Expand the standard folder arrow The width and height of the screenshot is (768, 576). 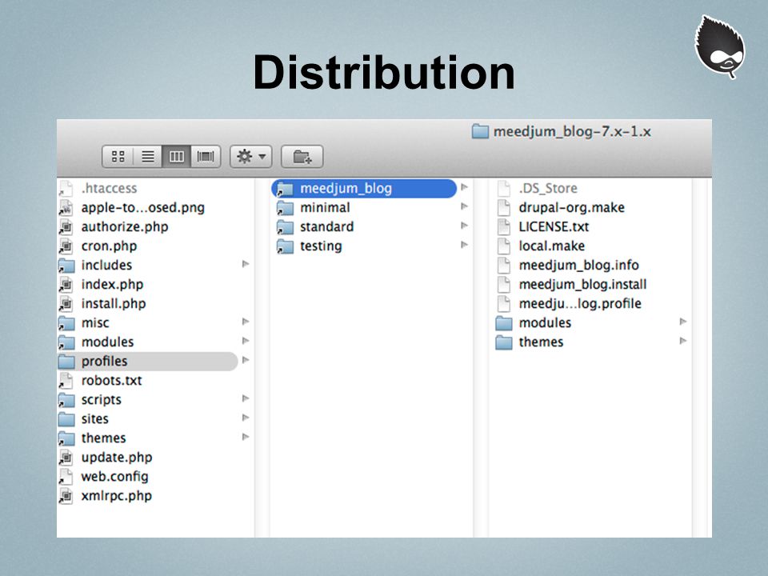(x=464, y=226)
